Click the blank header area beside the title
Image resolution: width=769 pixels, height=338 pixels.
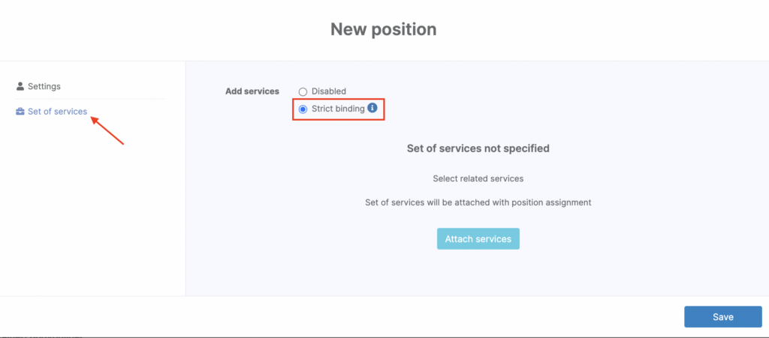click(x=150, y=30)
